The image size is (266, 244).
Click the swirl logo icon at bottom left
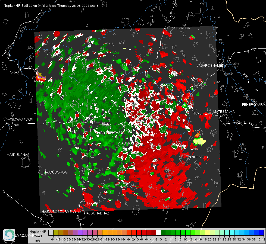coord(9,235)
